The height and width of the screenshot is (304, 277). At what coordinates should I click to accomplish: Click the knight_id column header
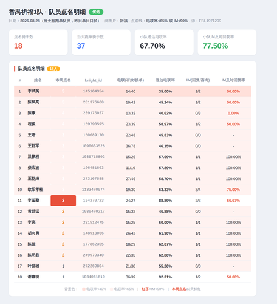point(94,80)
